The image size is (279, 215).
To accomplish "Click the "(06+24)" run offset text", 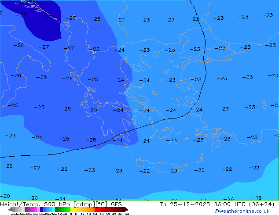I will [261, 204].
